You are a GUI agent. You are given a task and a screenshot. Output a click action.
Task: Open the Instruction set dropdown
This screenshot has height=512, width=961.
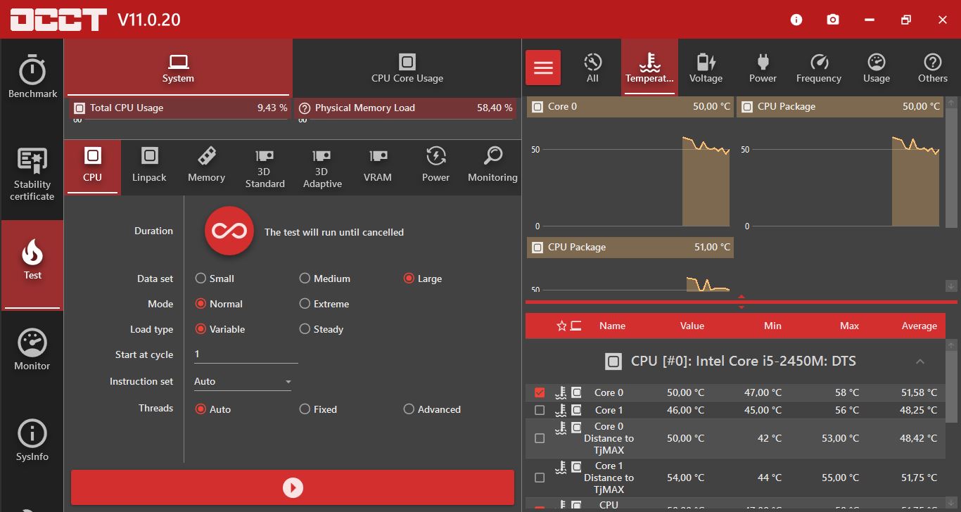[x=243, y=381]
